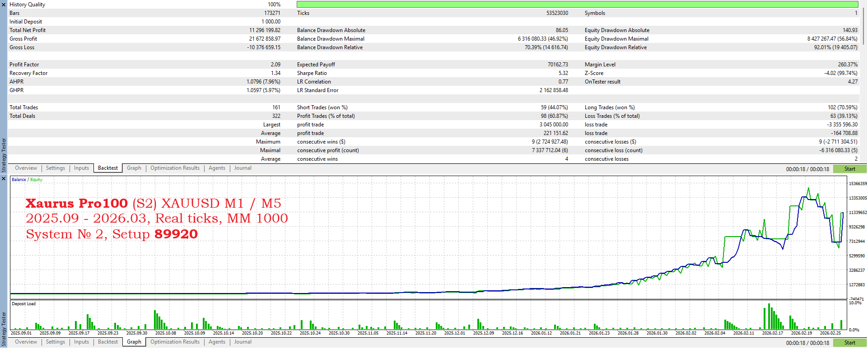This screenshot has width=867, height=349.
Task: Close the upper Strategy Tester report panel
Action: coord(4,5)
